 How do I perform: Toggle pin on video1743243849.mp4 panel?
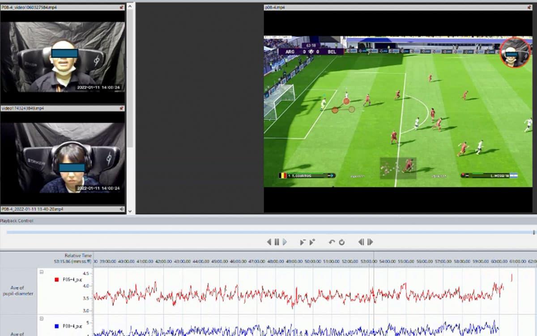pyautogui.click(x=122, y=108)
